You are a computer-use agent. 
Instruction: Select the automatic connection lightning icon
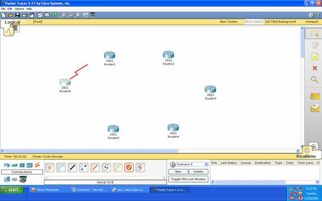tap(50, 167)
